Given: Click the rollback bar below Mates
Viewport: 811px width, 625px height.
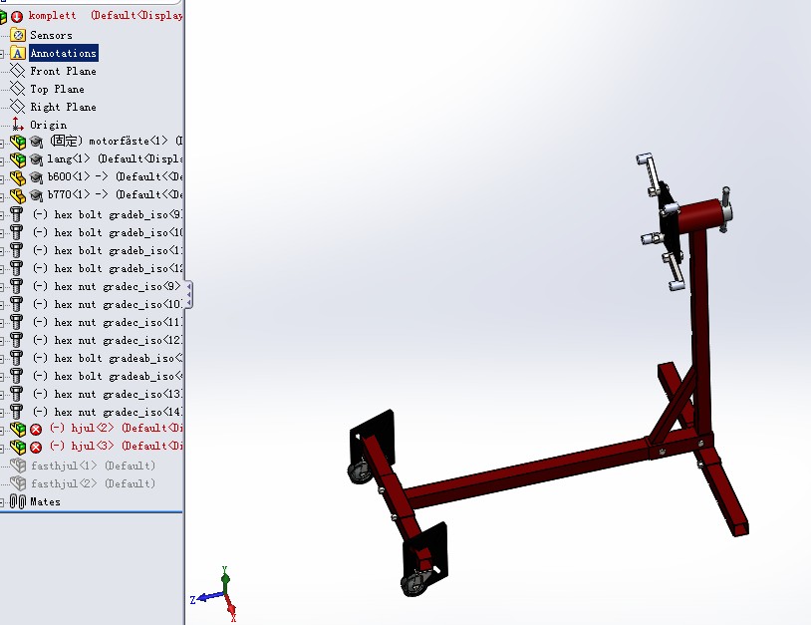Looking at the screenshot, I should tap(91, 512).
